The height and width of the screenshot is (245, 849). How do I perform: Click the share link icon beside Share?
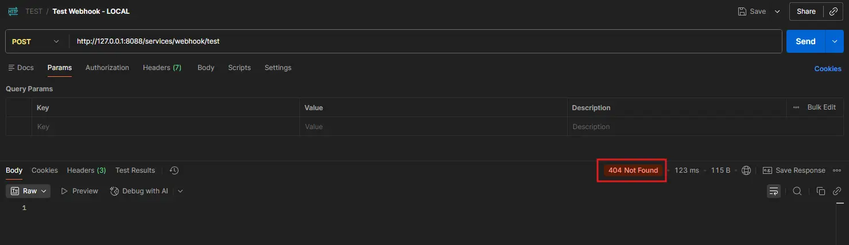pyautogui.click(x=834, y=11)
